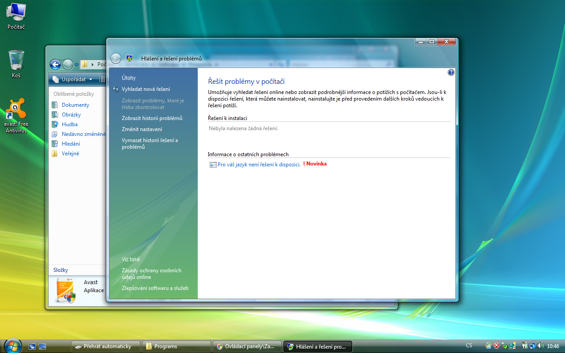
Task: Open Hledání in favorite links
Action: 71,144
